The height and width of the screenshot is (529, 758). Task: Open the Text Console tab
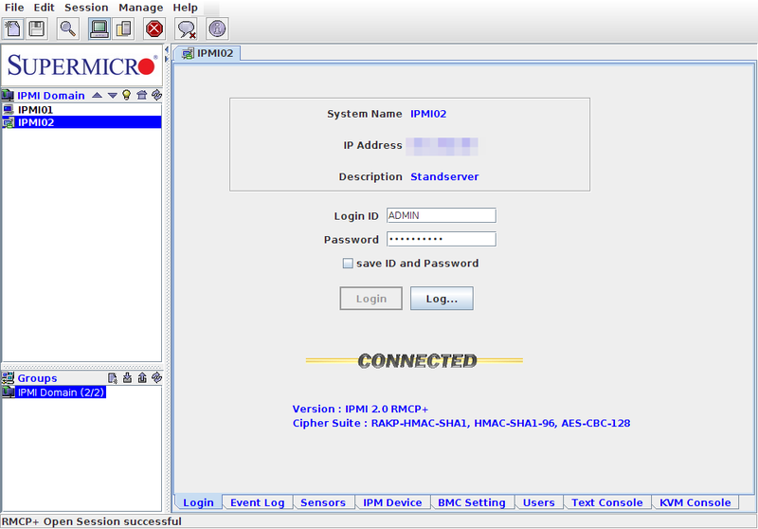click(607, 502)
